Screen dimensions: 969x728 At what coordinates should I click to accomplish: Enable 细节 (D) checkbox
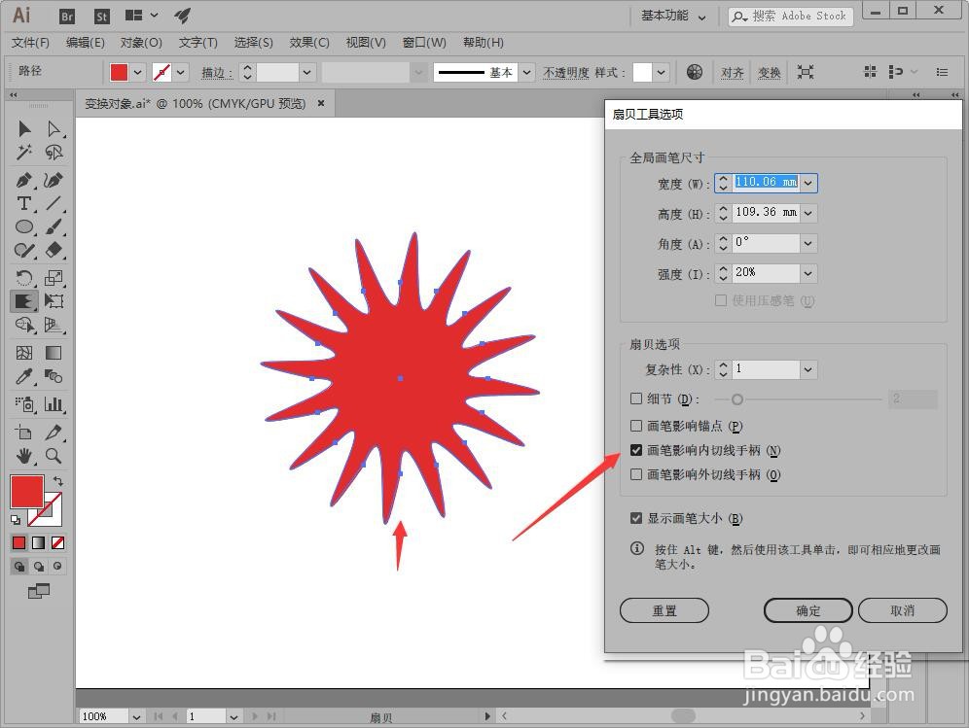click(636, 399)
